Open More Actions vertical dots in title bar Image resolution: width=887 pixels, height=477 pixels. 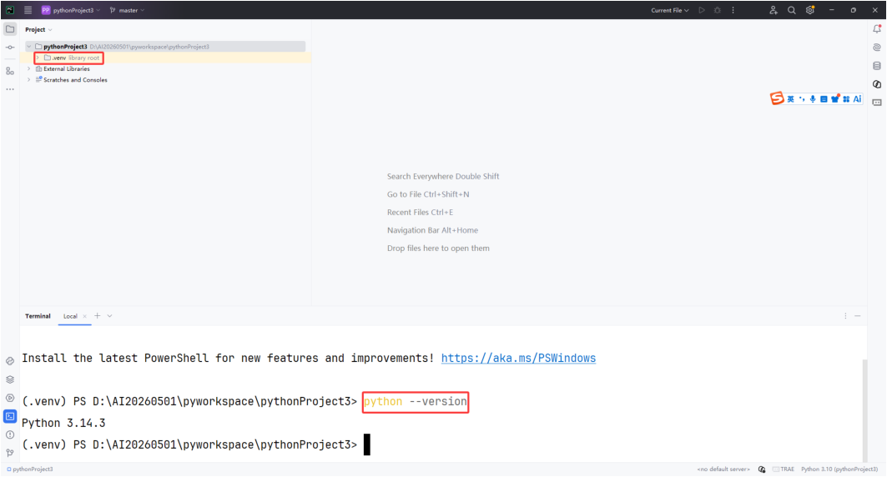coord(733,10)
